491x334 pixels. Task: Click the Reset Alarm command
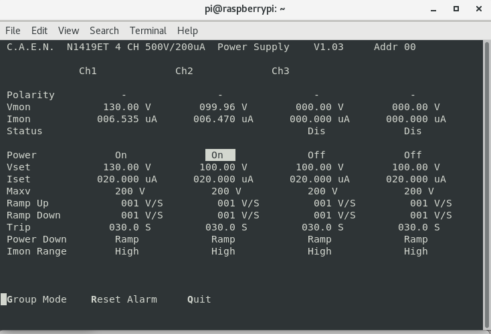pyautogui.click(x=124, y=299)
